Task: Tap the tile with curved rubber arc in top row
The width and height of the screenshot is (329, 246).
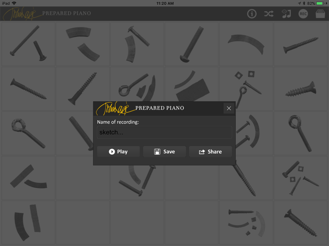Action: click(x=246, y=44)
